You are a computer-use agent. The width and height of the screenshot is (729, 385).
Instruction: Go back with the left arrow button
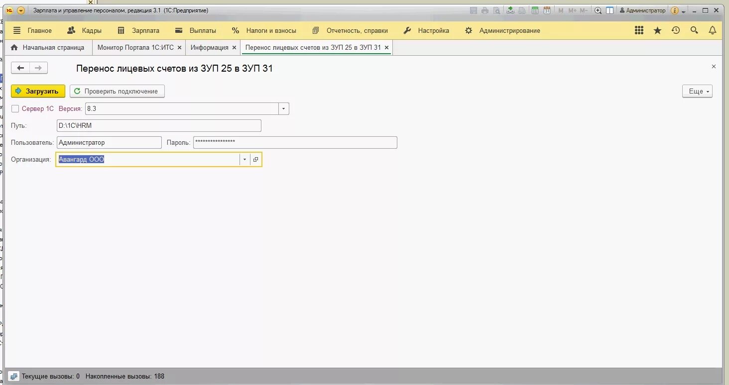20,68
